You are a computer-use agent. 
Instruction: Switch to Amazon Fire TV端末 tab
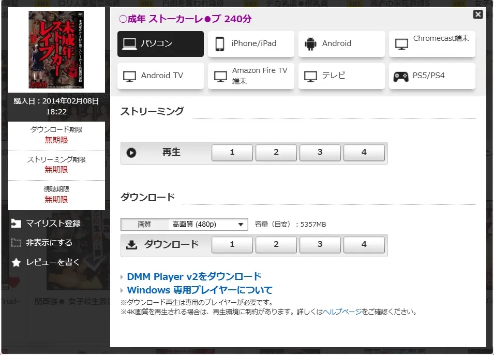point(251,76)
